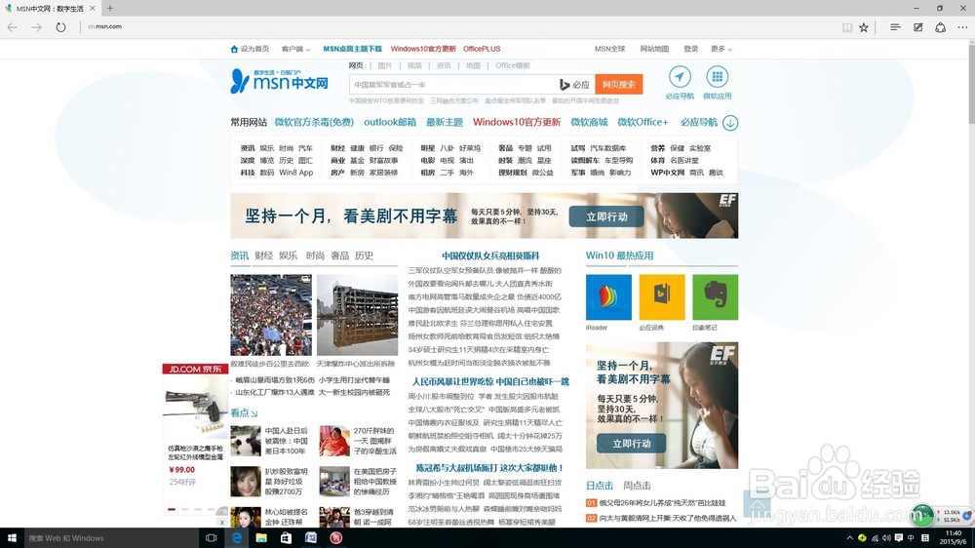Close the JD.COM floating ad
The image size is (975, 548).
point(222,523)
